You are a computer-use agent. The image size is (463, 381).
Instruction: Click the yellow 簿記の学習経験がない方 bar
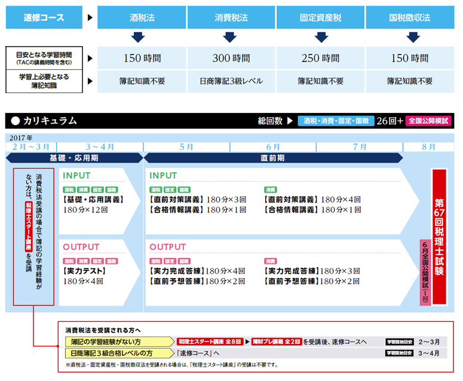coord(116,342)
